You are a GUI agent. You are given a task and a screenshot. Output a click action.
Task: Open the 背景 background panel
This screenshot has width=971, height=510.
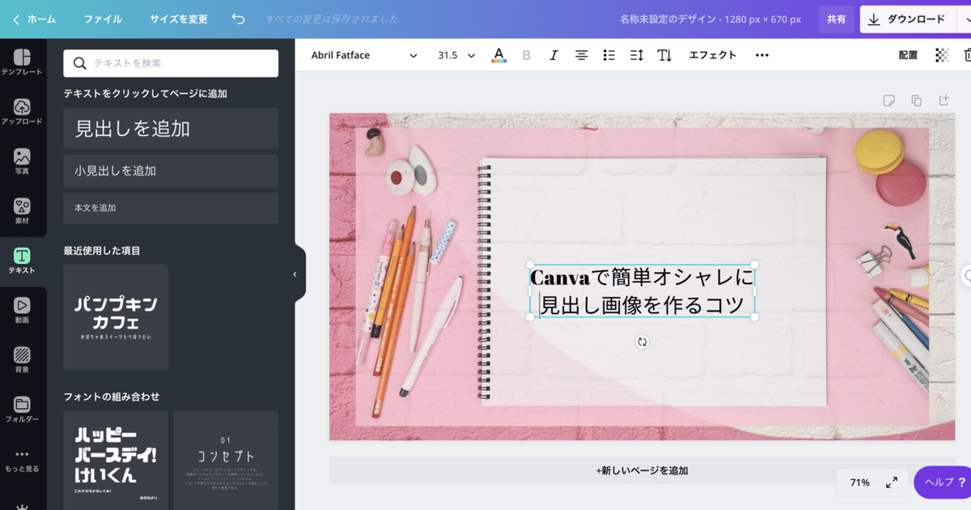point(23,359)
